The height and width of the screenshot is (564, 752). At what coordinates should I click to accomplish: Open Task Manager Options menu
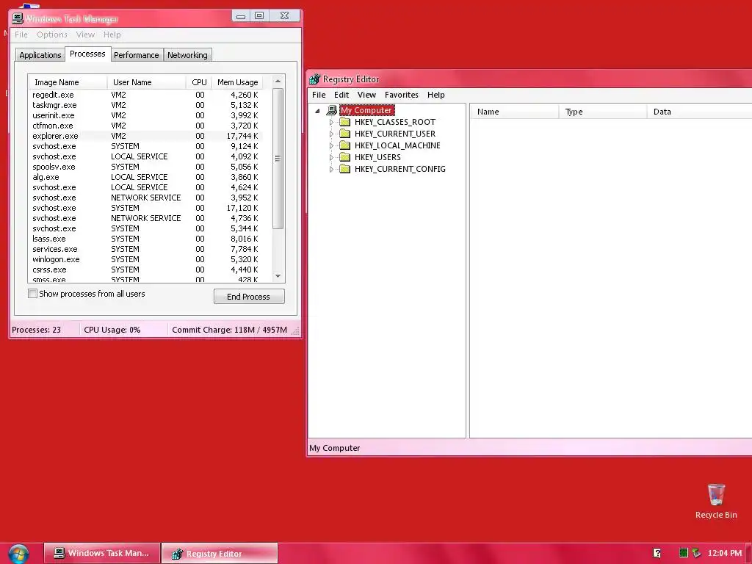(x=52, y=35)
